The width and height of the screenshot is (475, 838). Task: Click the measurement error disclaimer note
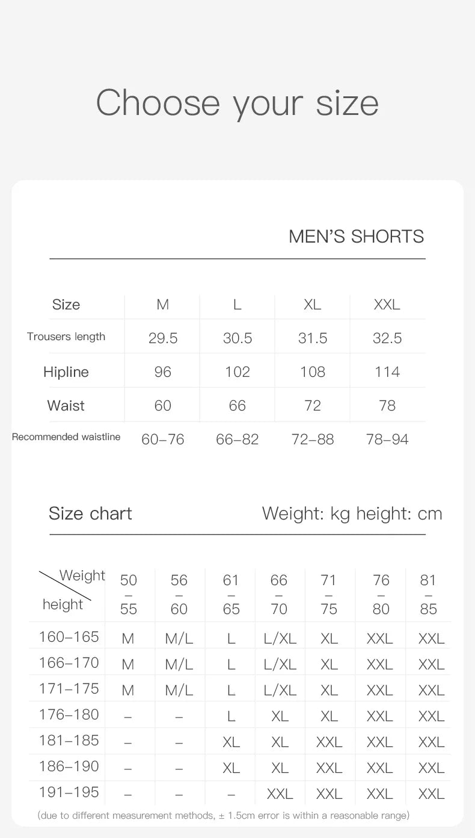pyautogui.click(x=223, y=816)
